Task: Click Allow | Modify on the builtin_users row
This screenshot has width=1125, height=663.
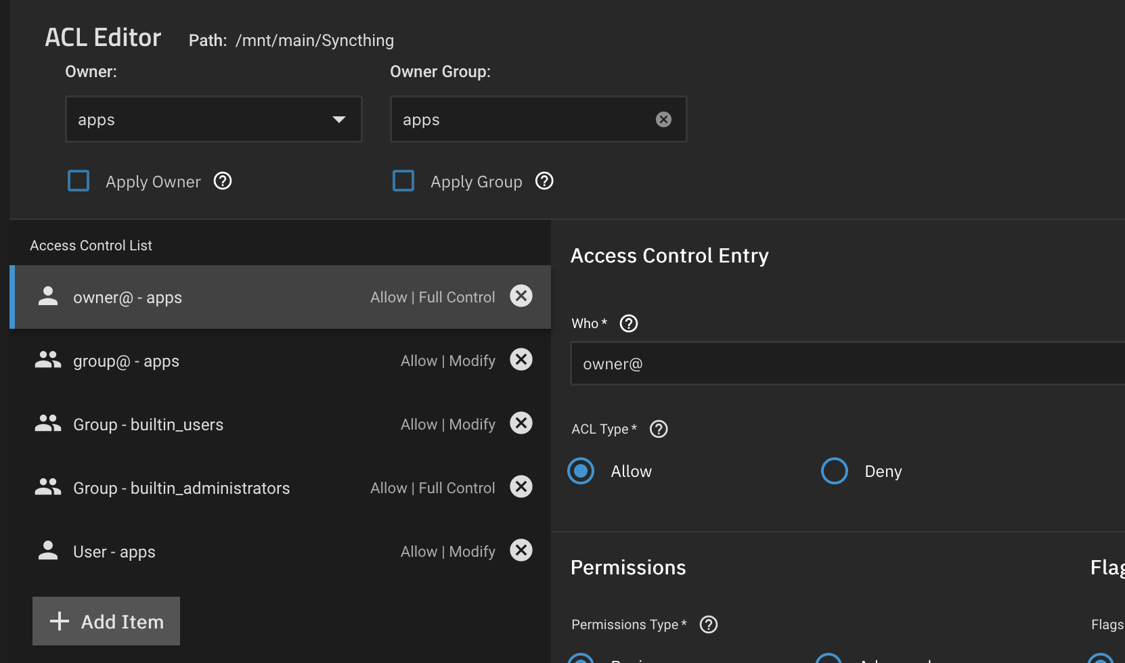Action: click(x=448, y=424)
